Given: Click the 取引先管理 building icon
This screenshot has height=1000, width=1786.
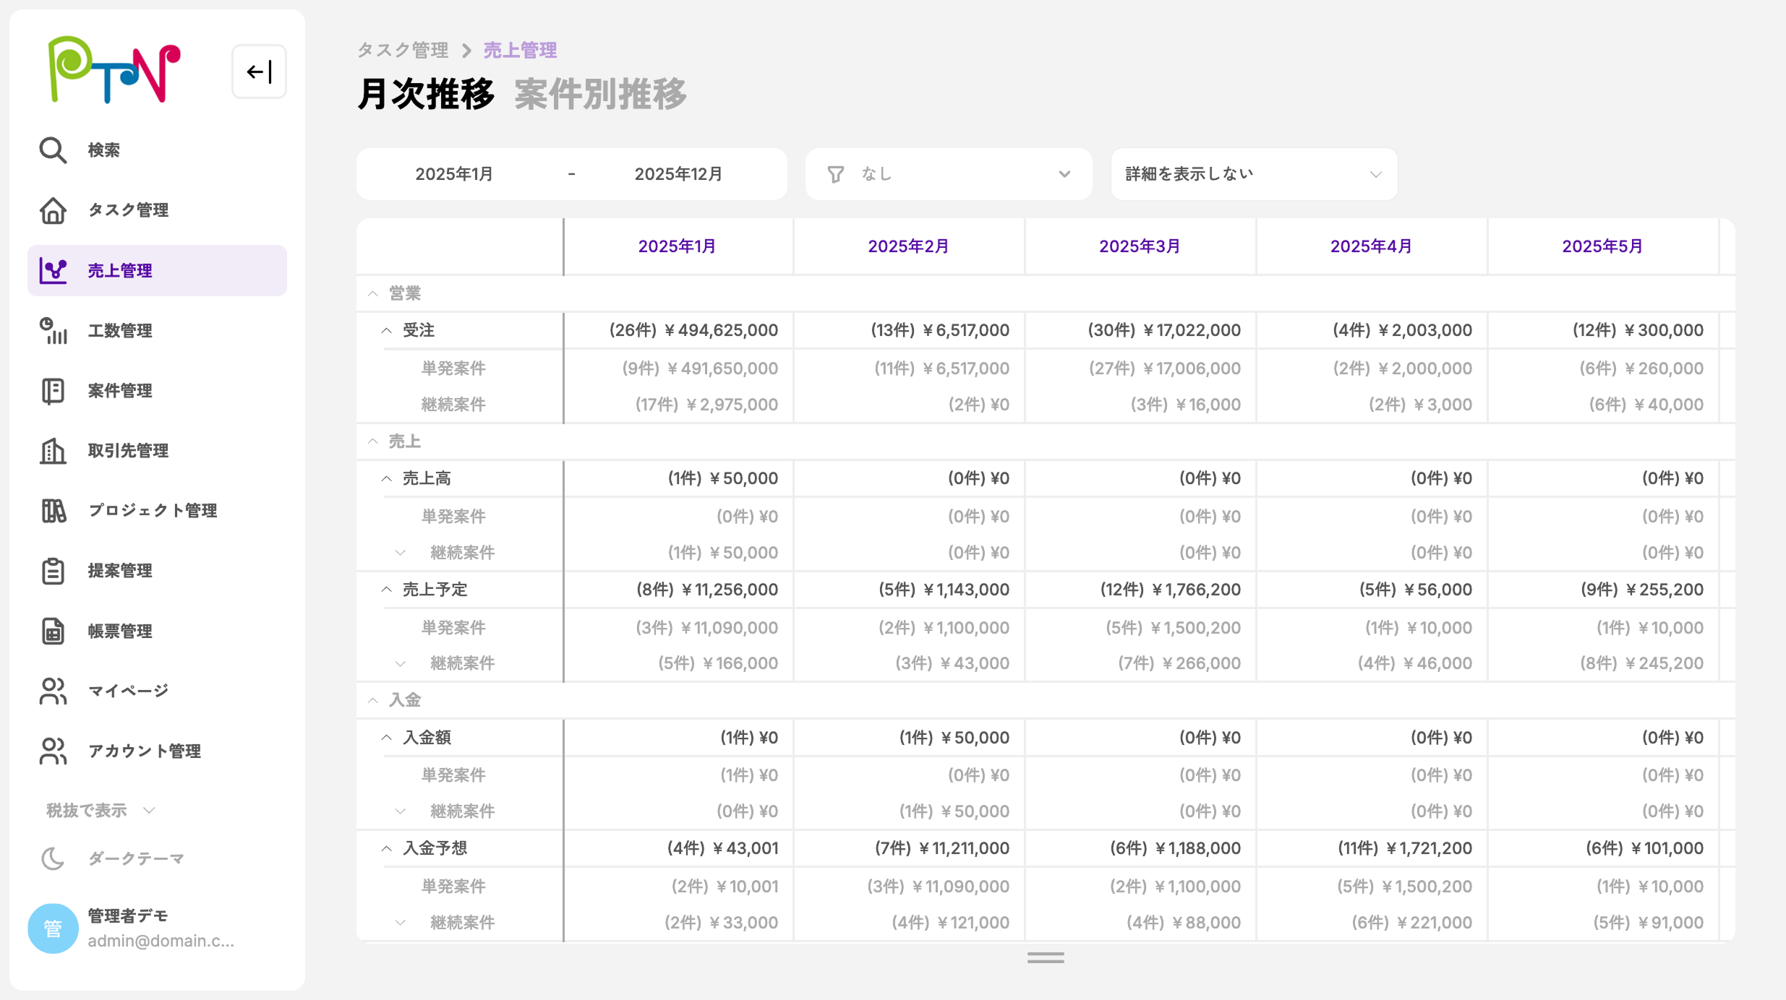Looking at the screenshot, I should click(x=53, y=451).
